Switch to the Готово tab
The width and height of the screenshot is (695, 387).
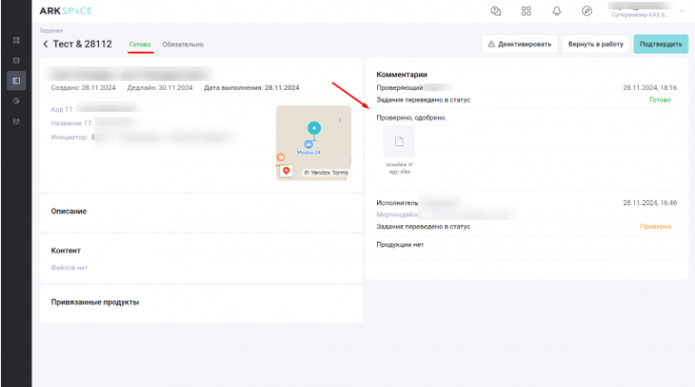140,45
